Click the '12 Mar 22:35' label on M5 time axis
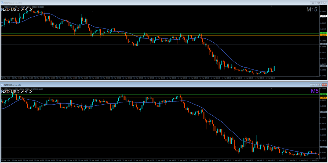 (314, 160)
